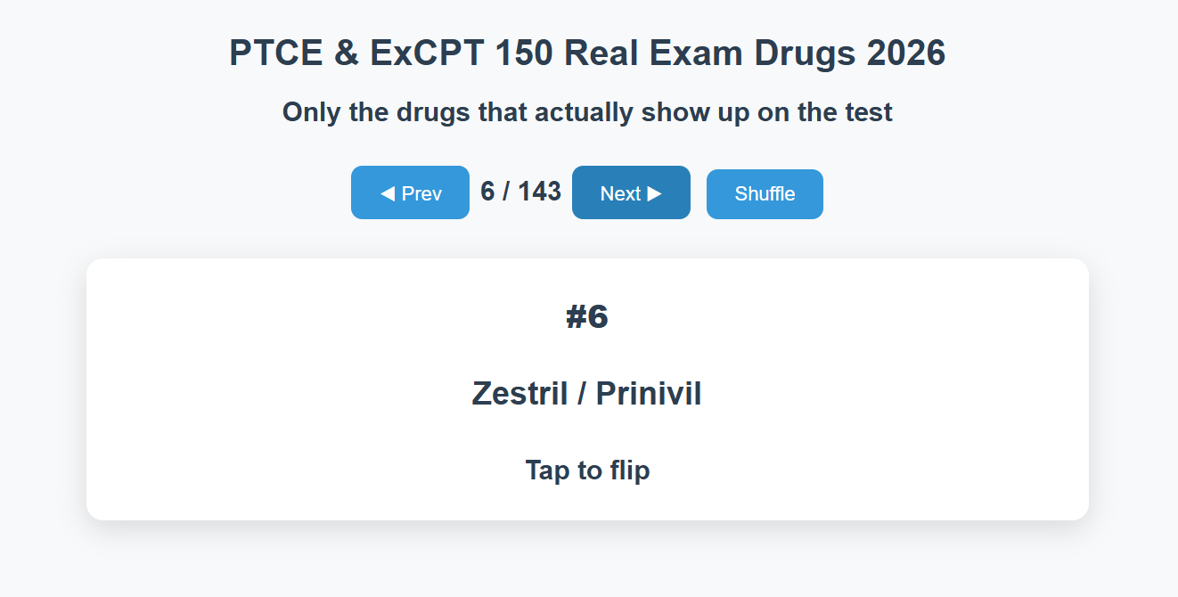Click the left triangle icon on Prev

pyautogui.click(x=388, y=193)
